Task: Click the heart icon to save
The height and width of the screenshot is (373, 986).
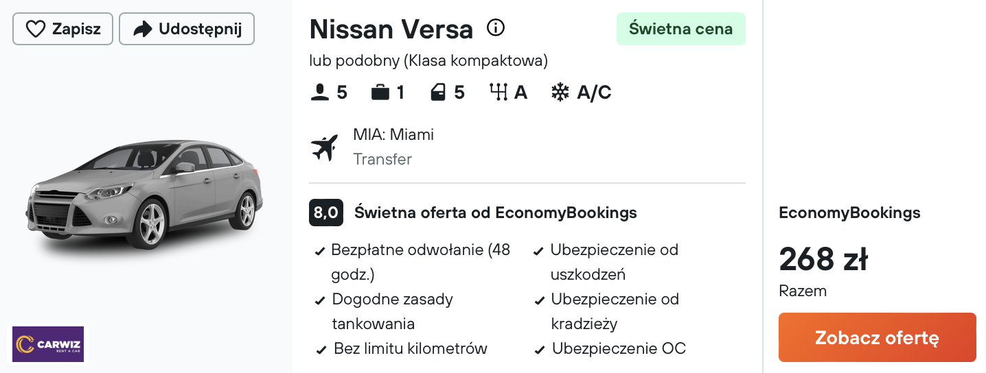Action: pyautogui.click(x=35, y=29)
